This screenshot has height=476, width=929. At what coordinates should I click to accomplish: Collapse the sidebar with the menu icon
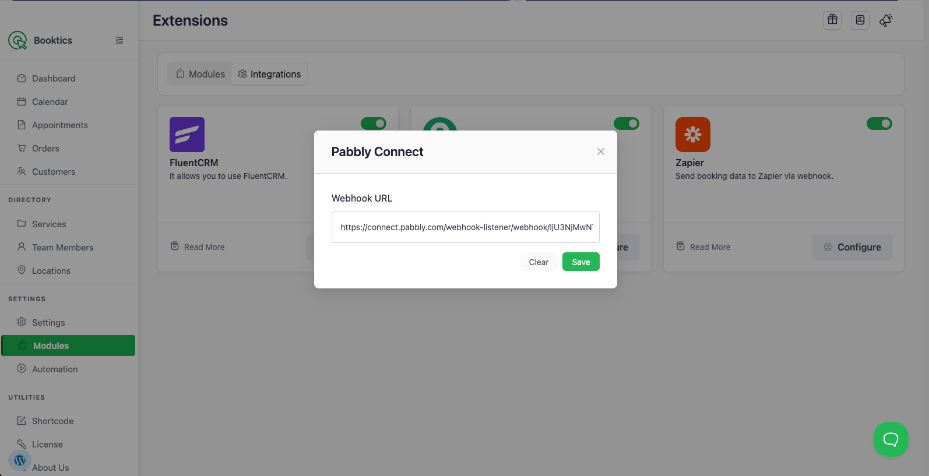pos(119,40)
